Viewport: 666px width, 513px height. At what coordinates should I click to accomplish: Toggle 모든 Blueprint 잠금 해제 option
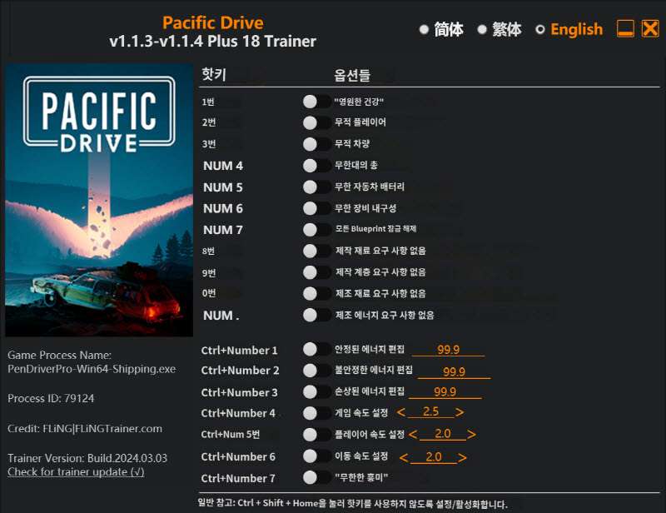tap(316, 229)
